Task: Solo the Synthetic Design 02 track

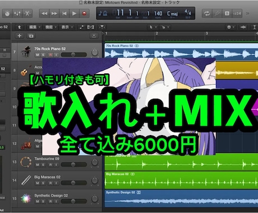Action: (x=43, y=201)
